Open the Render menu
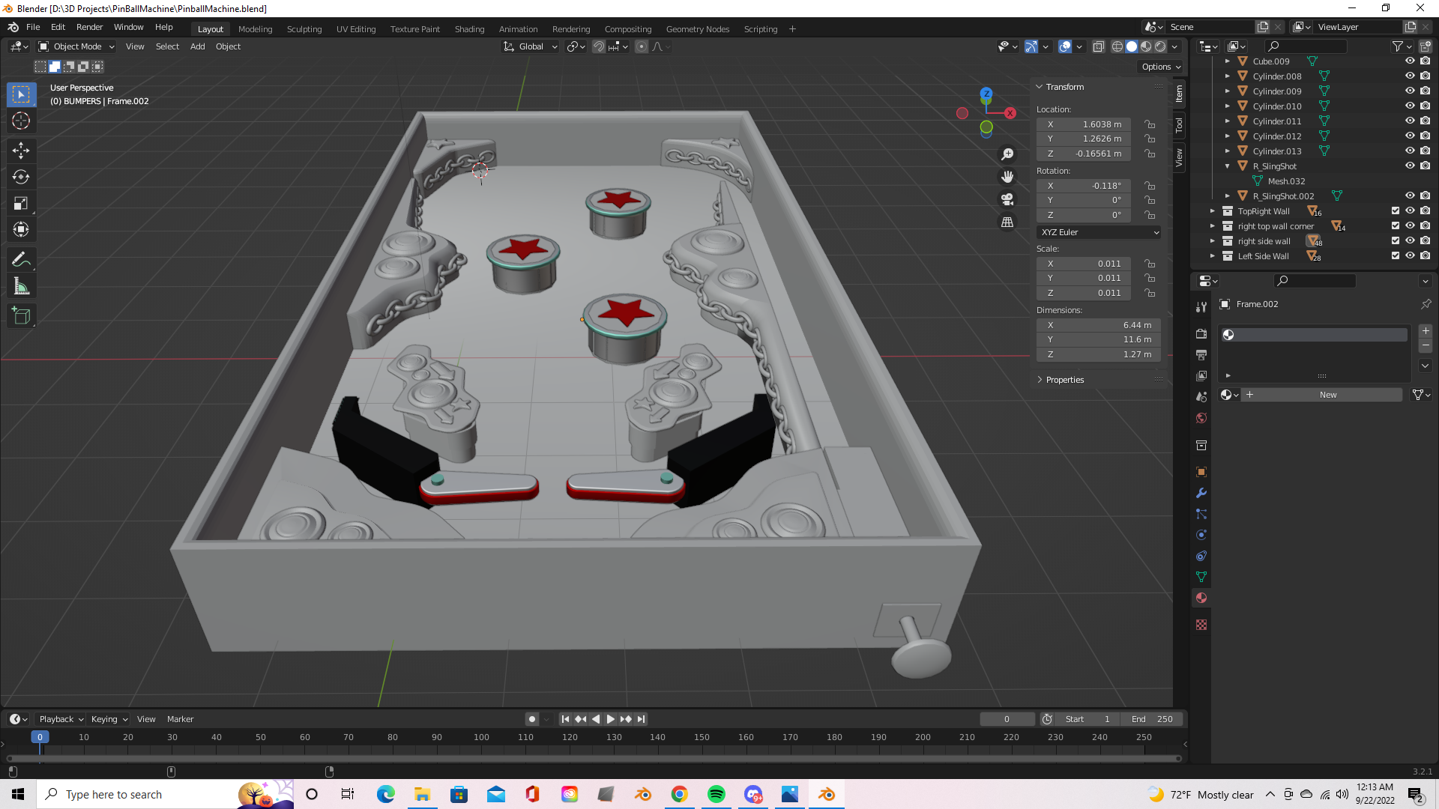The image size is (1439, 809). point(89,27)
